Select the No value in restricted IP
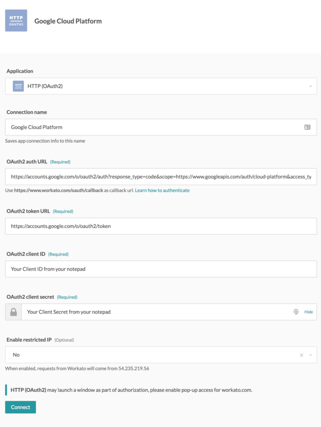Viewport: 321px width, 427px height. pyautogui.click(x=16, y=355)
